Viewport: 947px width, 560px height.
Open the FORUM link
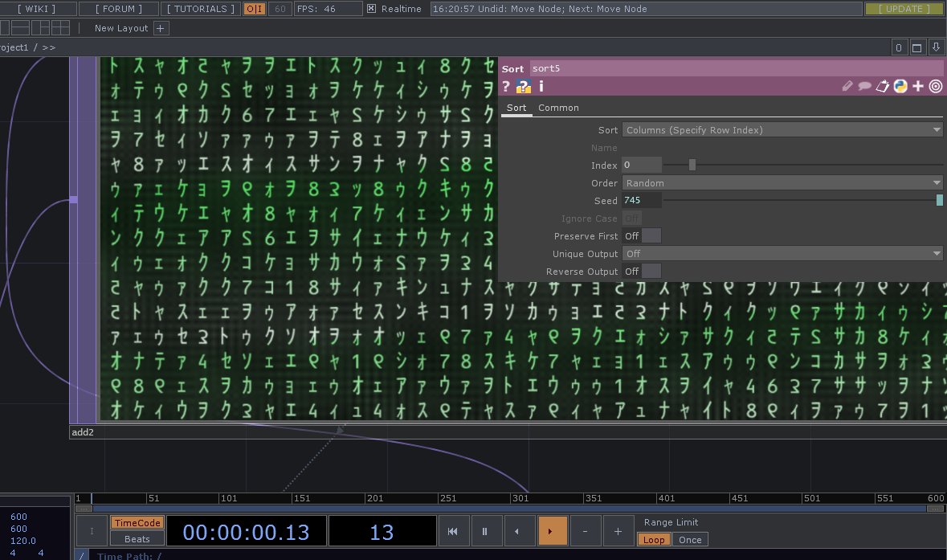tap(118, 9)
